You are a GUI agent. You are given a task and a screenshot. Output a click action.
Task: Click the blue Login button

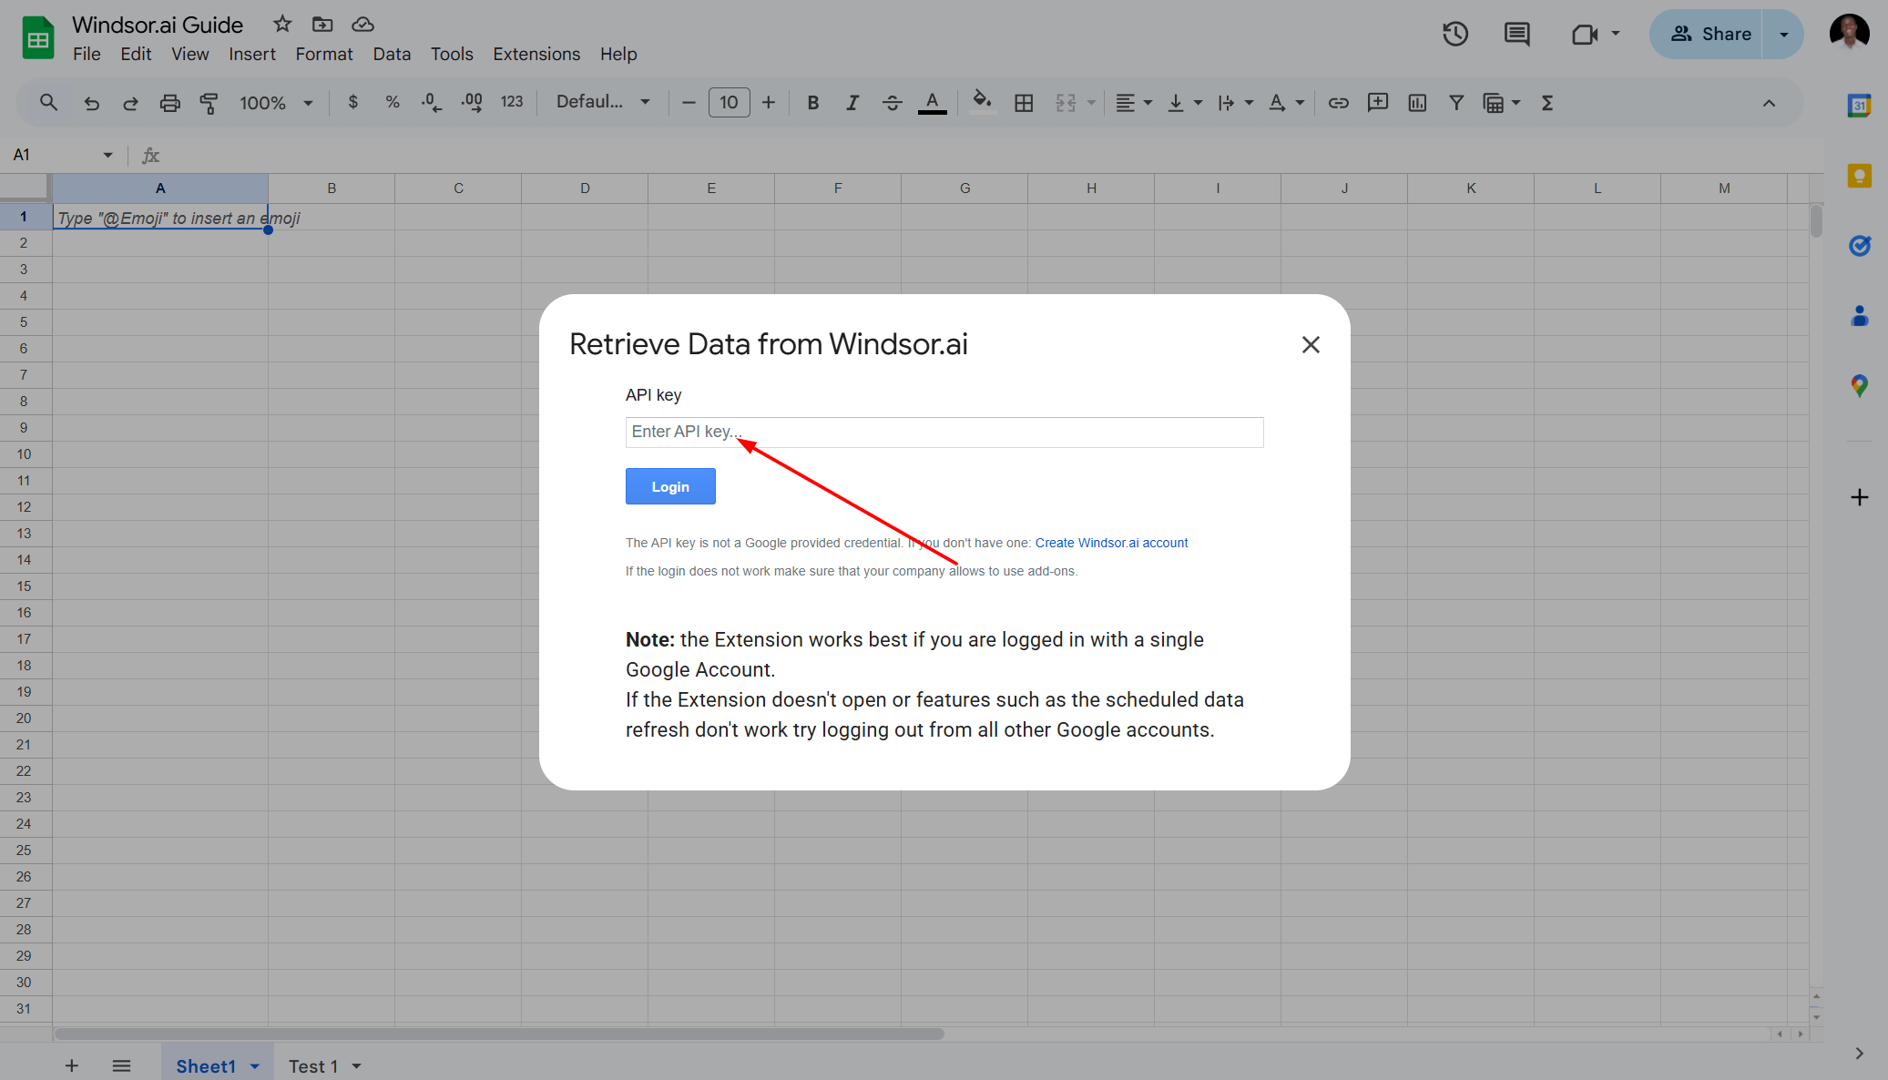pos(670,486)
